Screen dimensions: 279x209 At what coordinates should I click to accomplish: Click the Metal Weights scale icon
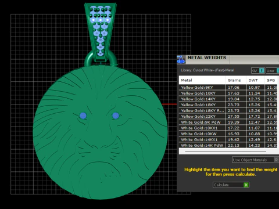tap(181, 60)
